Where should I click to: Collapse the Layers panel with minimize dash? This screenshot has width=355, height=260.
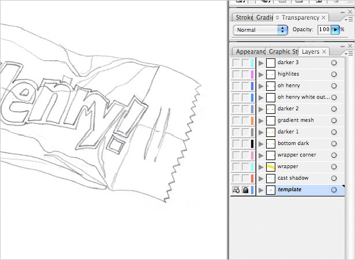click(x=342, y=46)
